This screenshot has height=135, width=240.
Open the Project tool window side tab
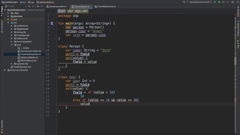pos(2,11)
